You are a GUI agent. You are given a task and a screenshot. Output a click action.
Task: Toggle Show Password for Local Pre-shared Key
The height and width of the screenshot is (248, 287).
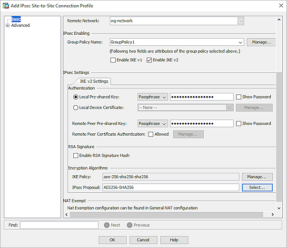(238, 97)
